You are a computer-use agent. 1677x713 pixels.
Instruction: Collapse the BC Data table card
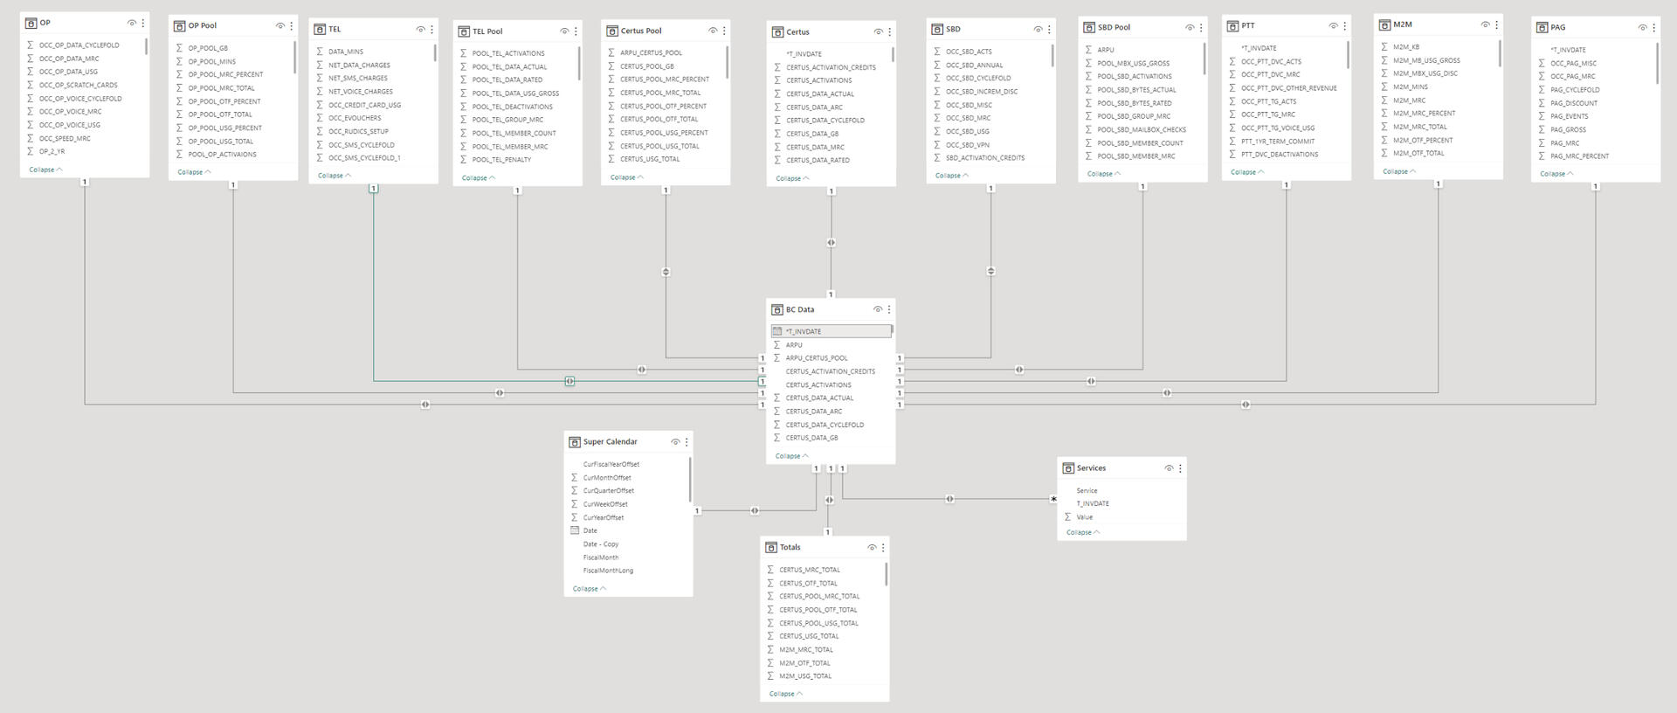(x=791, y=456)
